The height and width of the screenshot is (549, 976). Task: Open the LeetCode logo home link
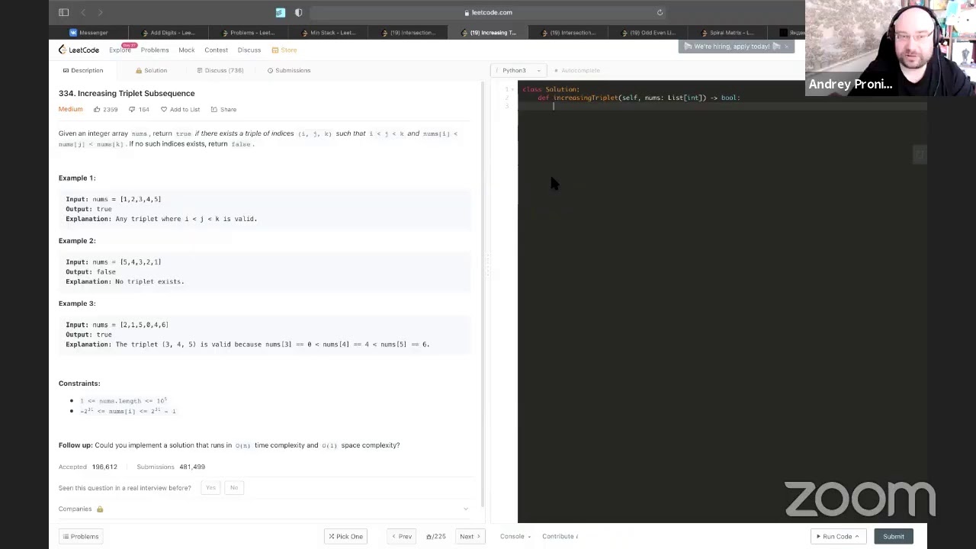(79, 50)
